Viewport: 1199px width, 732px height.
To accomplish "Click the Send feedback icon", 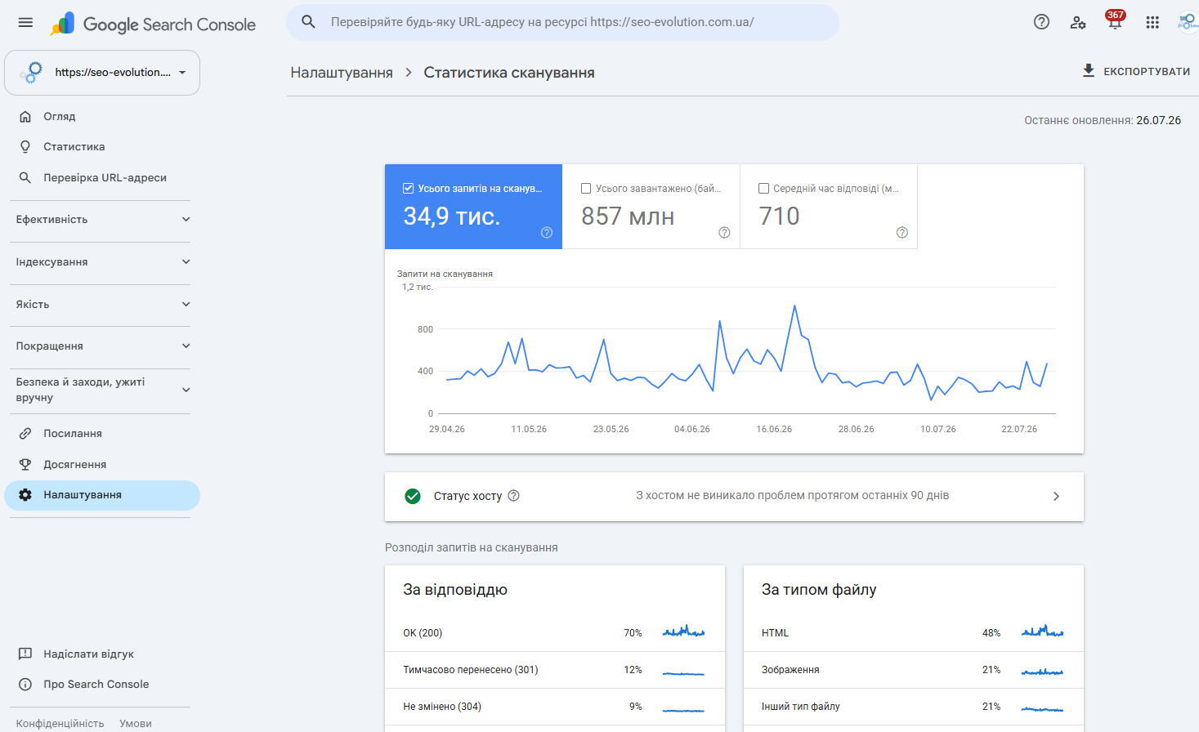I will pos(25,654).
